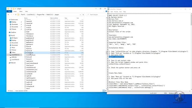Open Videos folder in the navigation pane
This screenshot has height=108, width=192.
pyautogui.click(x=13, y=52)
